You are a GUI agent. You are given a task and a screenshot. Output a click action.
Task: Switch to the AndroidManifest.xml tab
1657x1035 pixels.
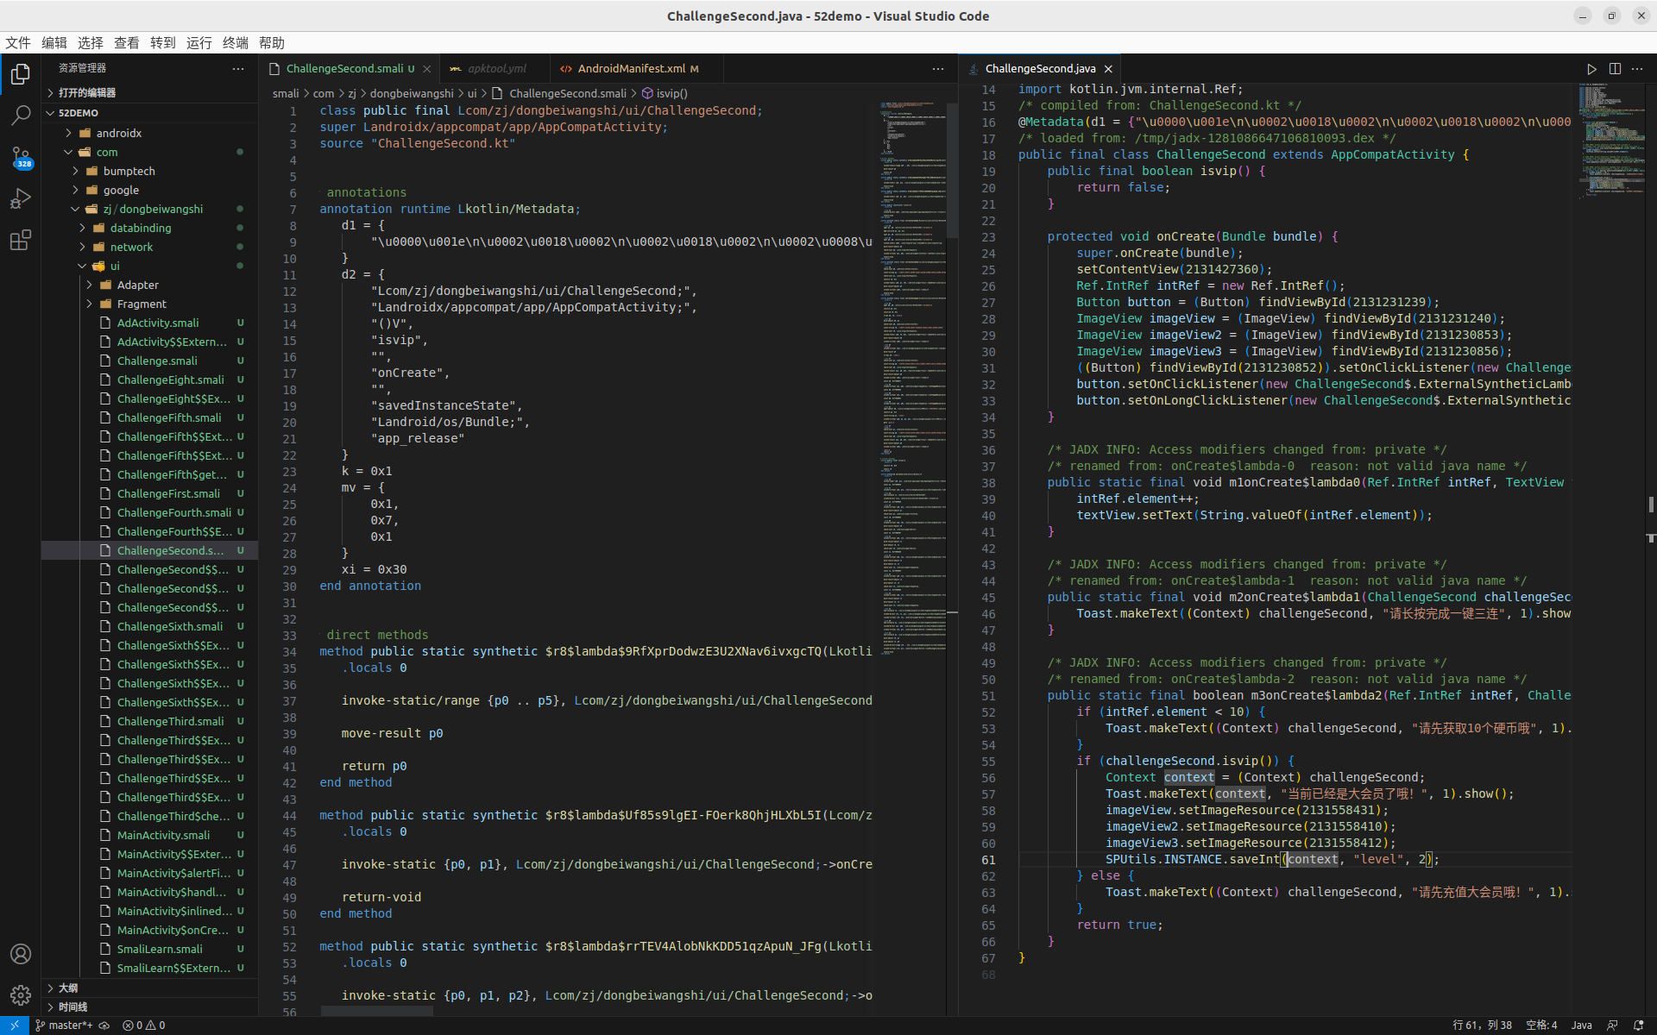[636, 68]
